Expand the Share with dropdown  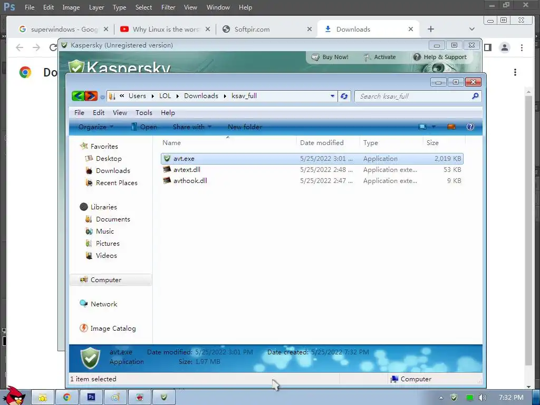click(x=192, y=127)
